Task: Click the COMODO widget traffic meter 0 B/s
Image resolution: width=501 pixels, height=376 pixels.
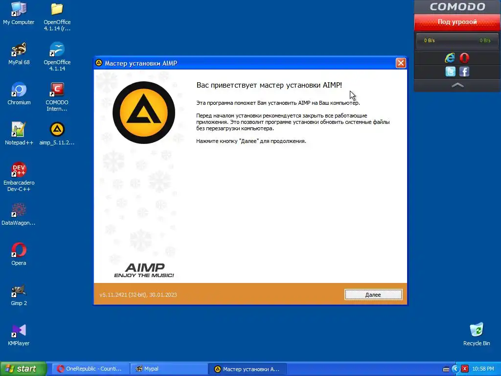Action: click(457, 41)
